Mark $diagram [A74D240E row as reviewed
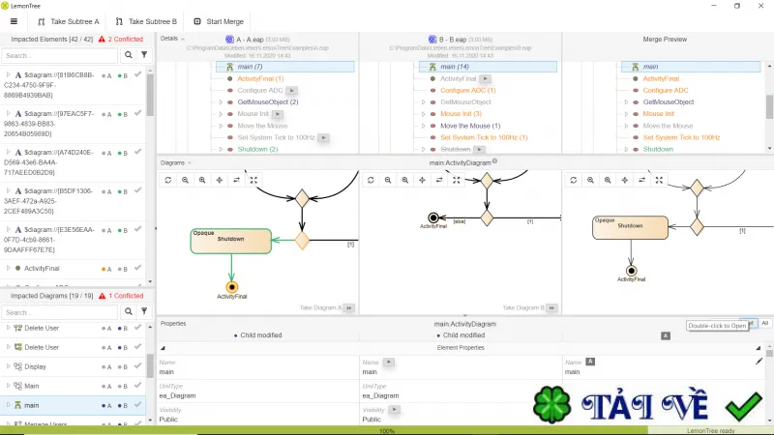This screenshot has height=435, width=774. point(138,152)
